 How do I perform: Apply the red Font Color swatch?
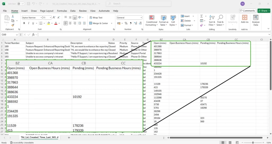tap(56, 23)
